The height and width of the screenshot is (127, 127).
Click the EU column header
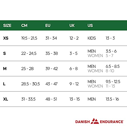[48, 25]
